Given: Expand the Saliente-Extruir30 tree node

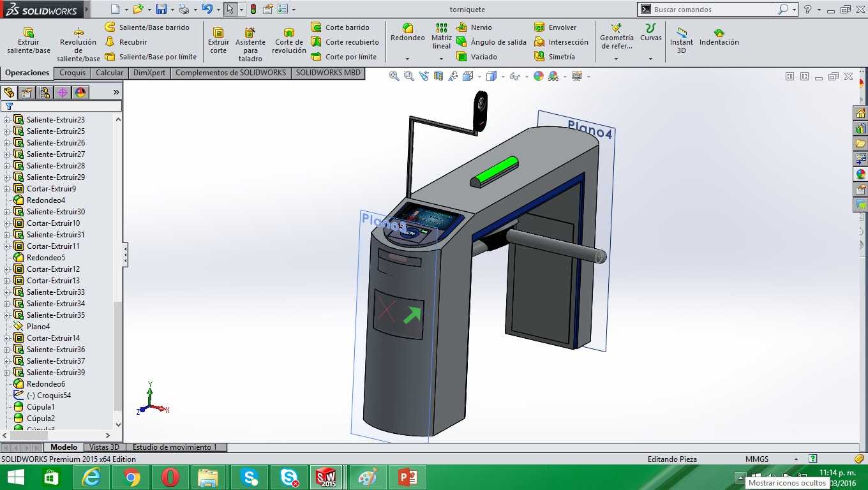Looking at the screenshot, I should click(7, 212).
